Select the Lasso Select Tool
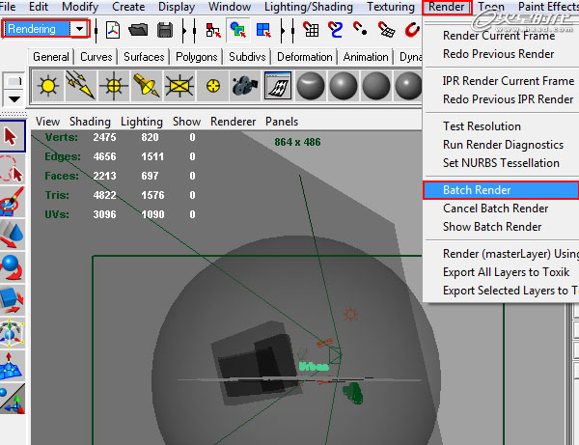 (x=12, y=169)
